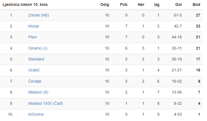Viewport: 207px width, 121px height.
Task: Click Zrinski's 27 points value
Action: point(198,15)
